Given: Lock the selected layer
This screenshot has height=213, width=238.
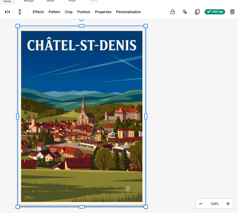Looking at the screenshot, I should coord(173,12).
